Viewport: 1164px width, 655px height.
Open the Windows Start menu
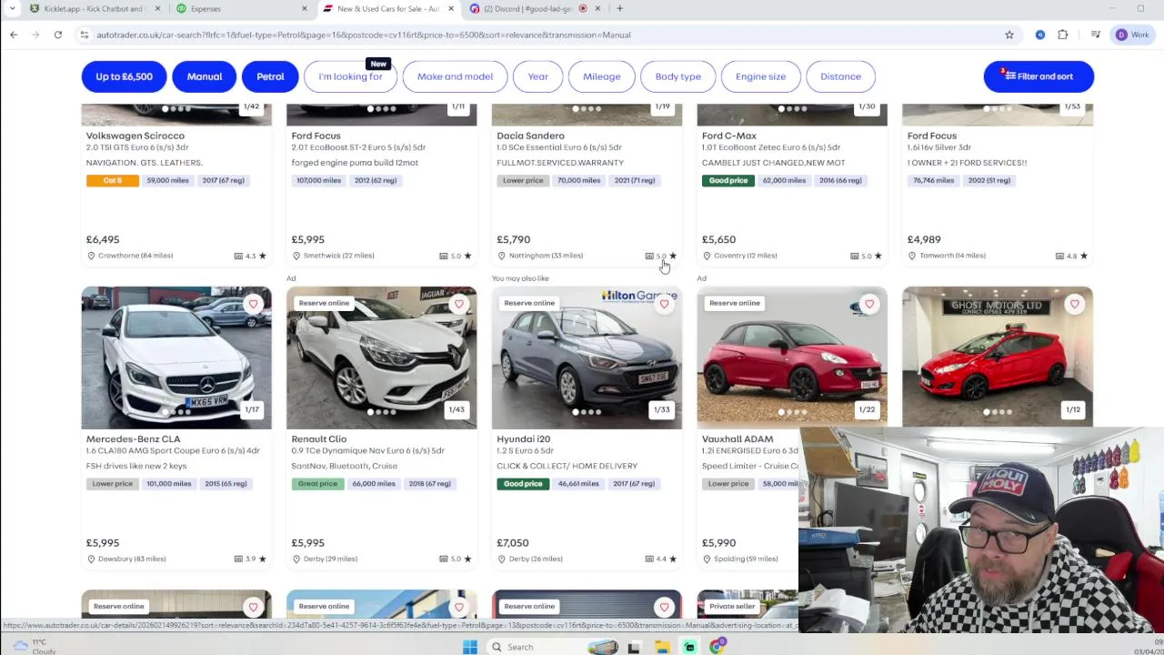[470, 647]
